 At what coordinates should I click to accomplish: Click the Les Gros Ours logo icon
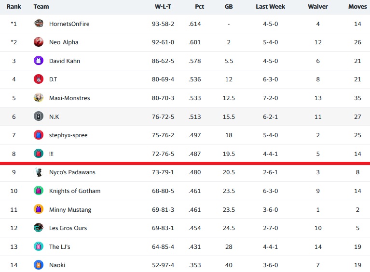39,228
